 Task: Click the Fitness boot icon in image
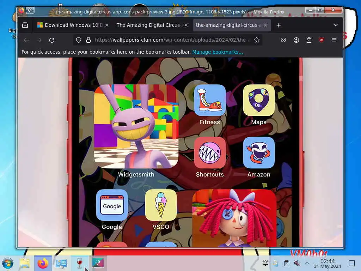[x=210, y=100]
